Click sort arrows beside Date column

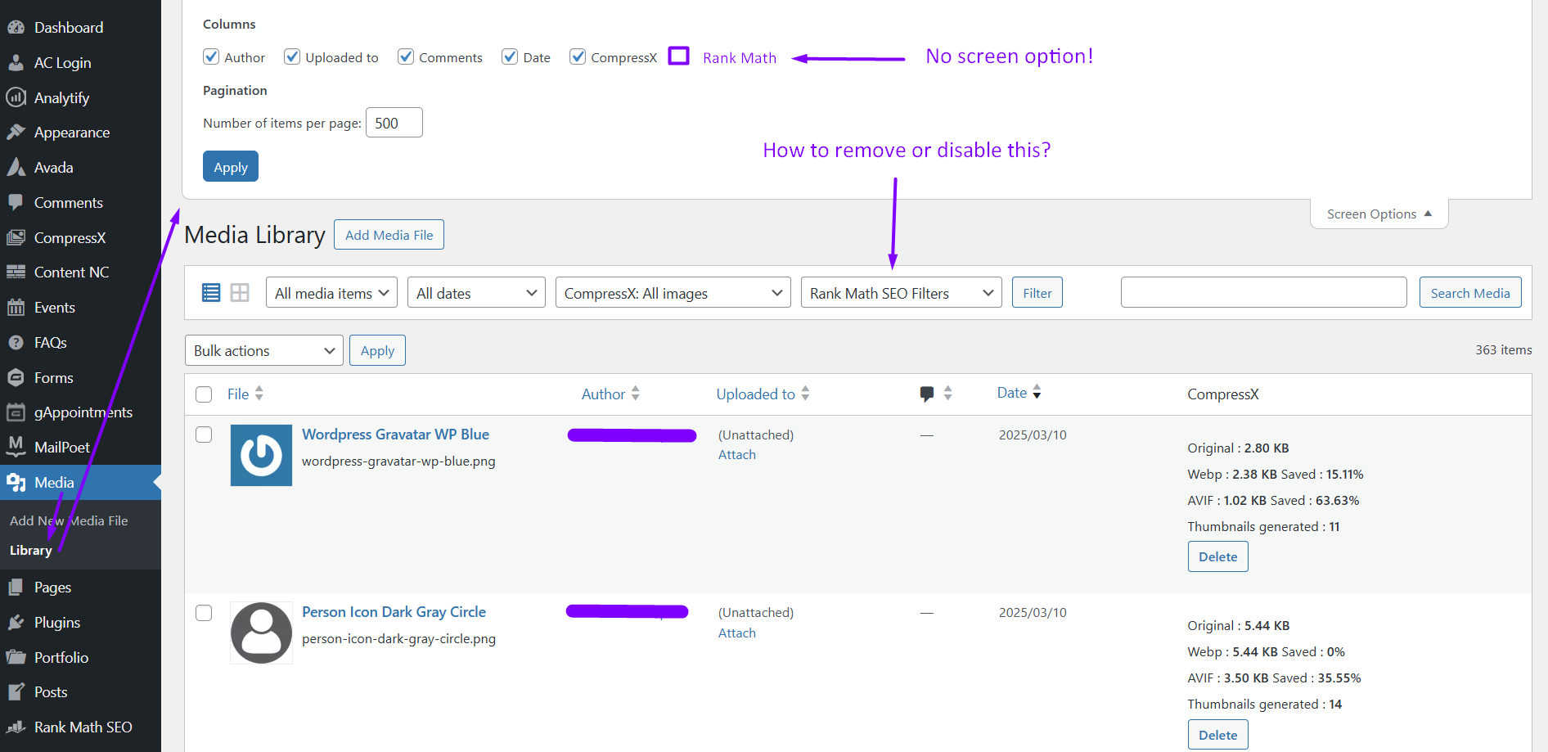pyautogui.click(x=1037, y=392)
